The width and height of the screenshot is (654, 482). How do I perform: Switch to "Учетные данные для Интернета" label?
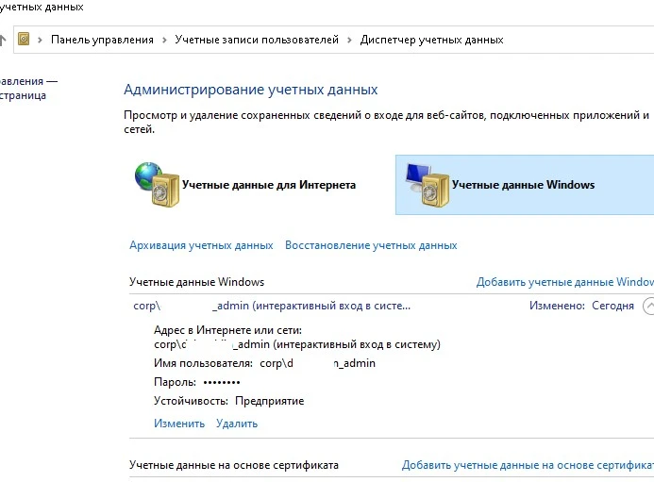tap(268, 185)
